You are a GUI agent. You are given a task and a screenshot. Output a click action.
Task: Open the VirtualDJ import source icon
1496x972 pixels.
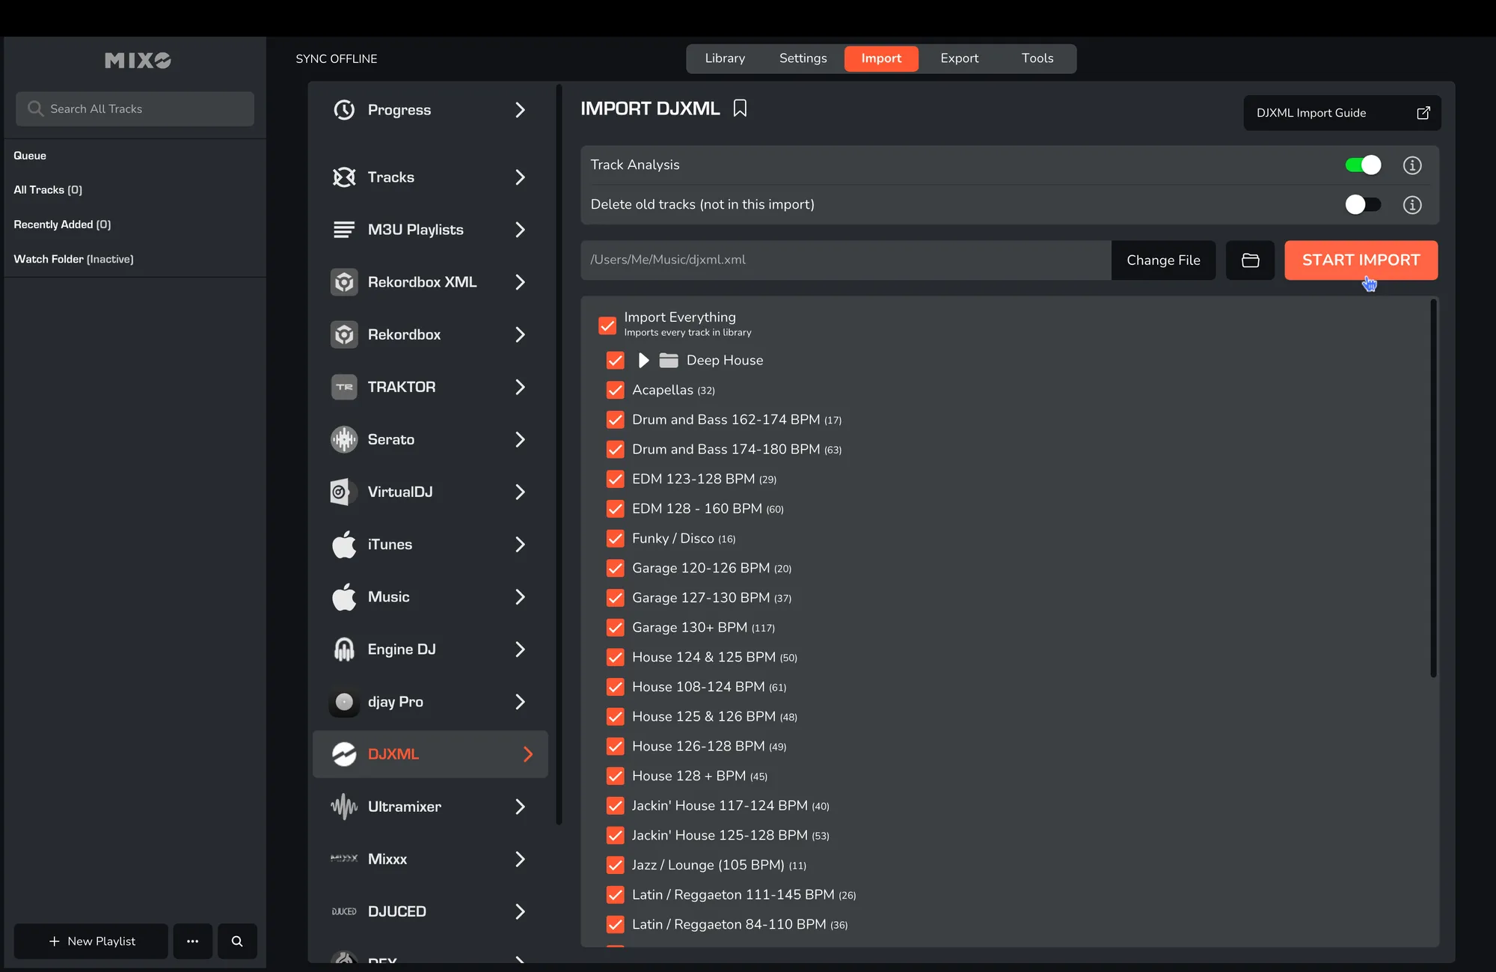pyautogui.click(x=341, y=492)
